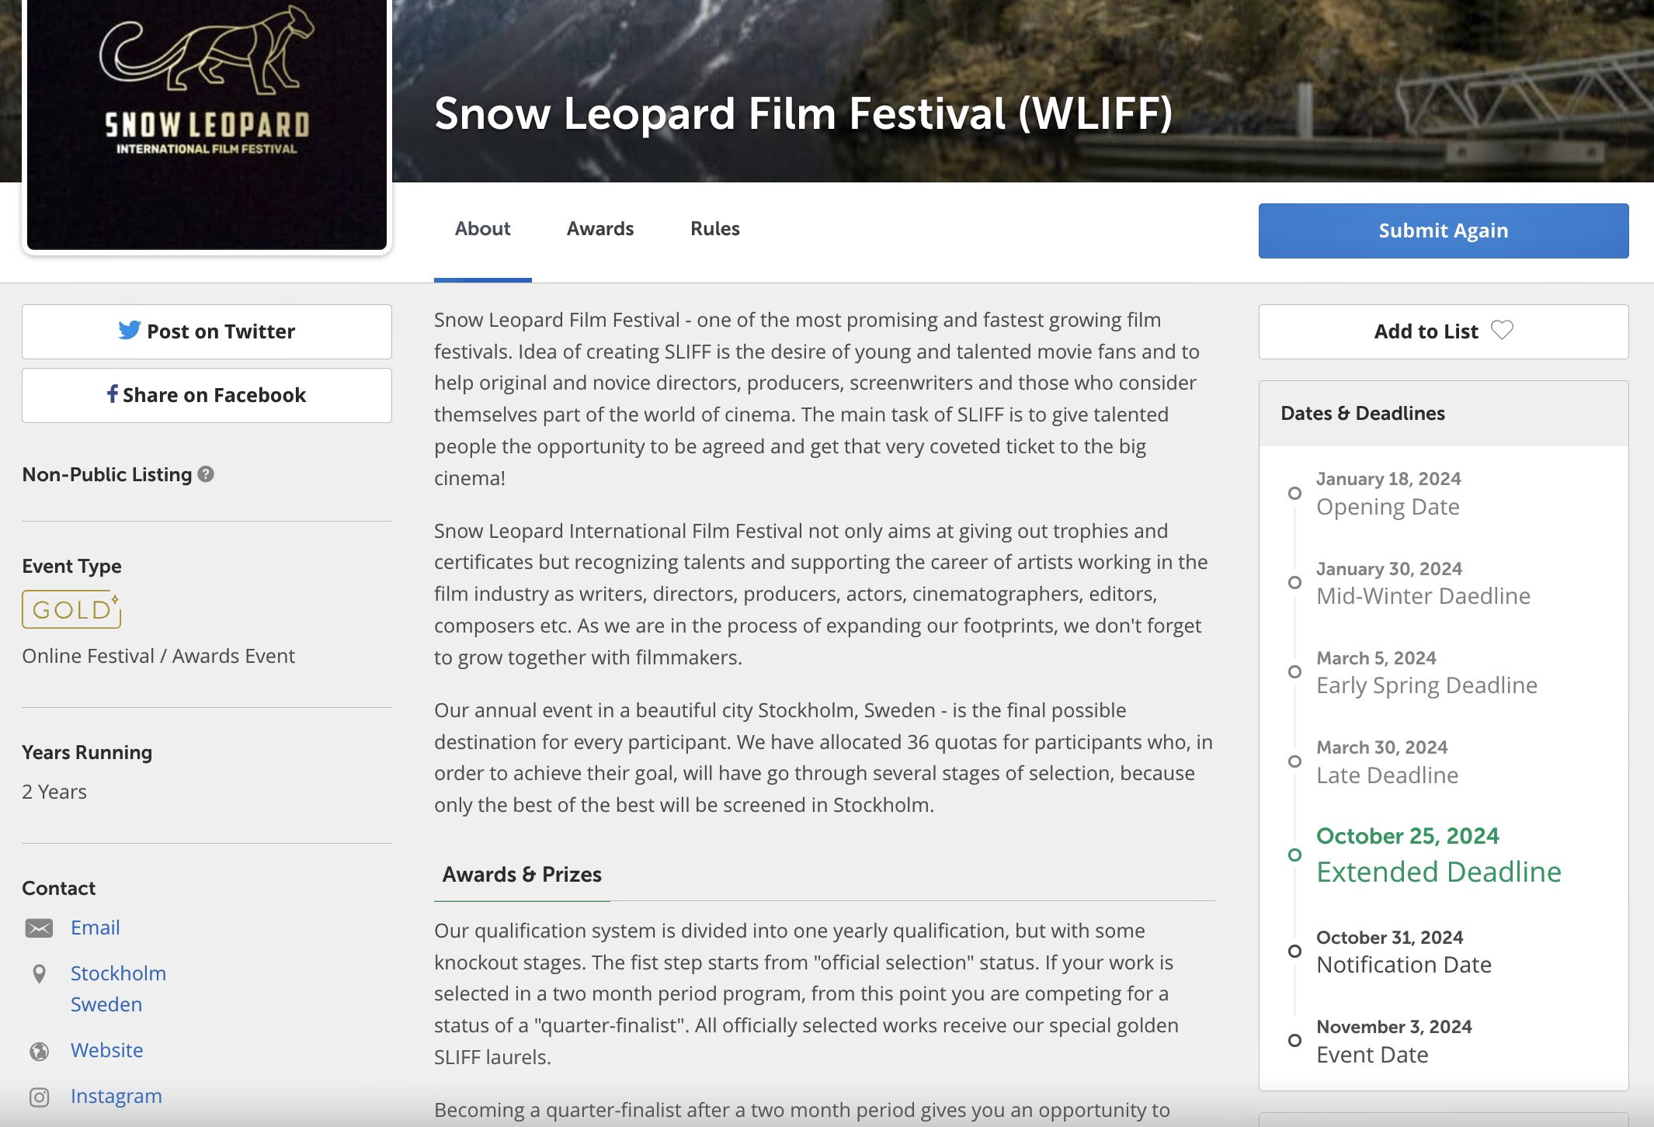Click the envelope email icon

39,928
